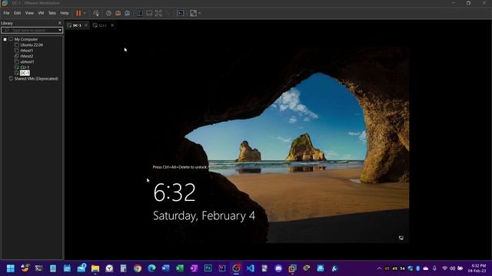Open the IntelliJ IDEA taskbar icon

coord(222,268)
